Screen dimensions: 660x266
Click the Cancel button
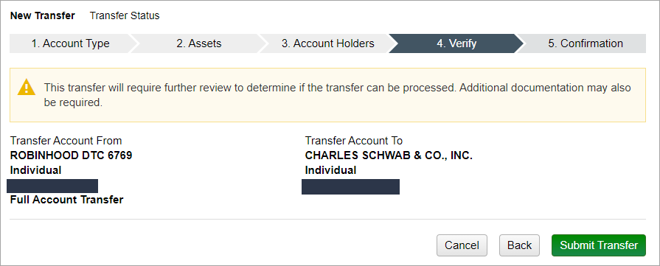click(462, 245)
